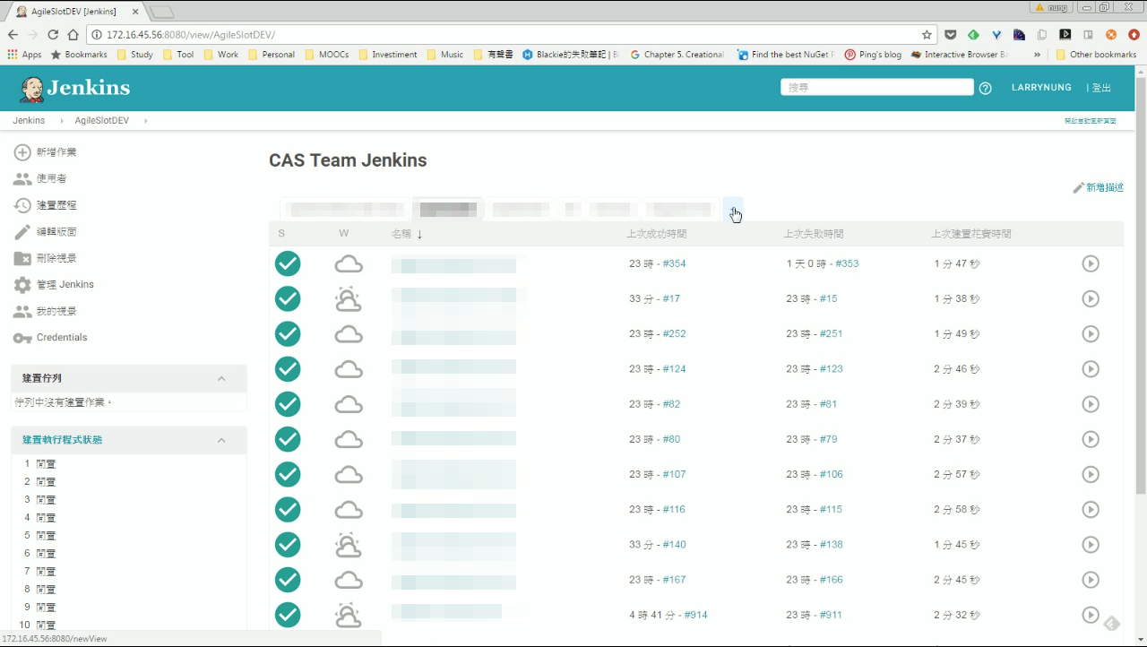Sort by S status column
This screenshot has width=1147, height=647.
(x=281, y=234)
